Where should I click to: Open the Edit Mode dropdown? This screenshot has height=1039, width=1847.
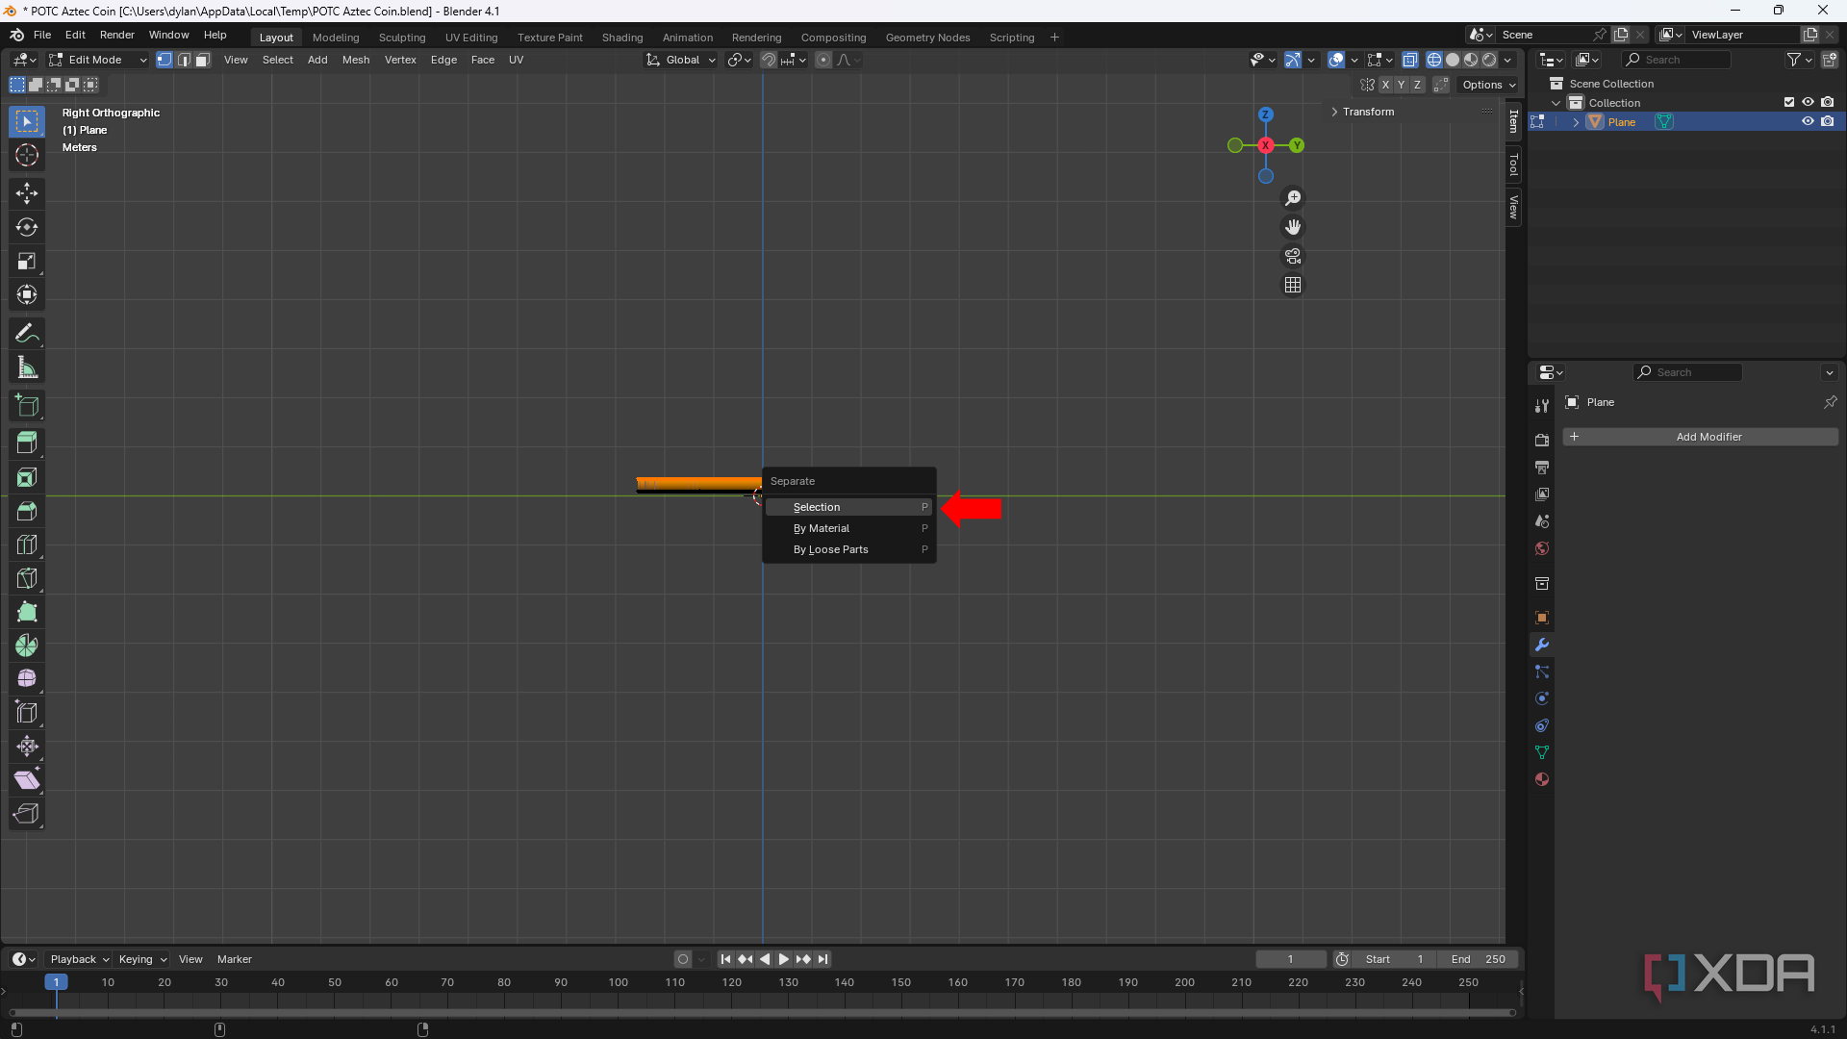coord(96,59)
